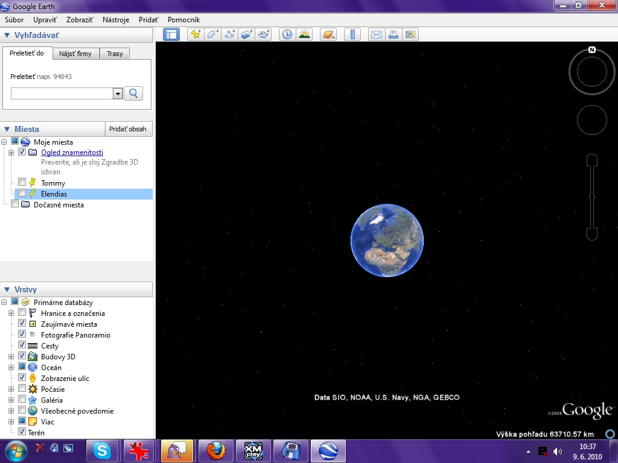Click the move joystick circle
618x463 pixels.
coord(591,120)
